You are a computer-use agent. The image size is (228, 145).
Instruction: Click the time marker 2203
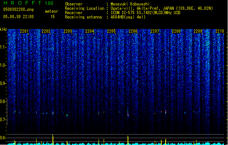pyautogui.click(x=68, y=31)
